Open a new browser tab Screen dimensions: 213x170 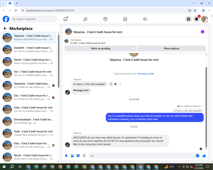(x=17, y=3)
